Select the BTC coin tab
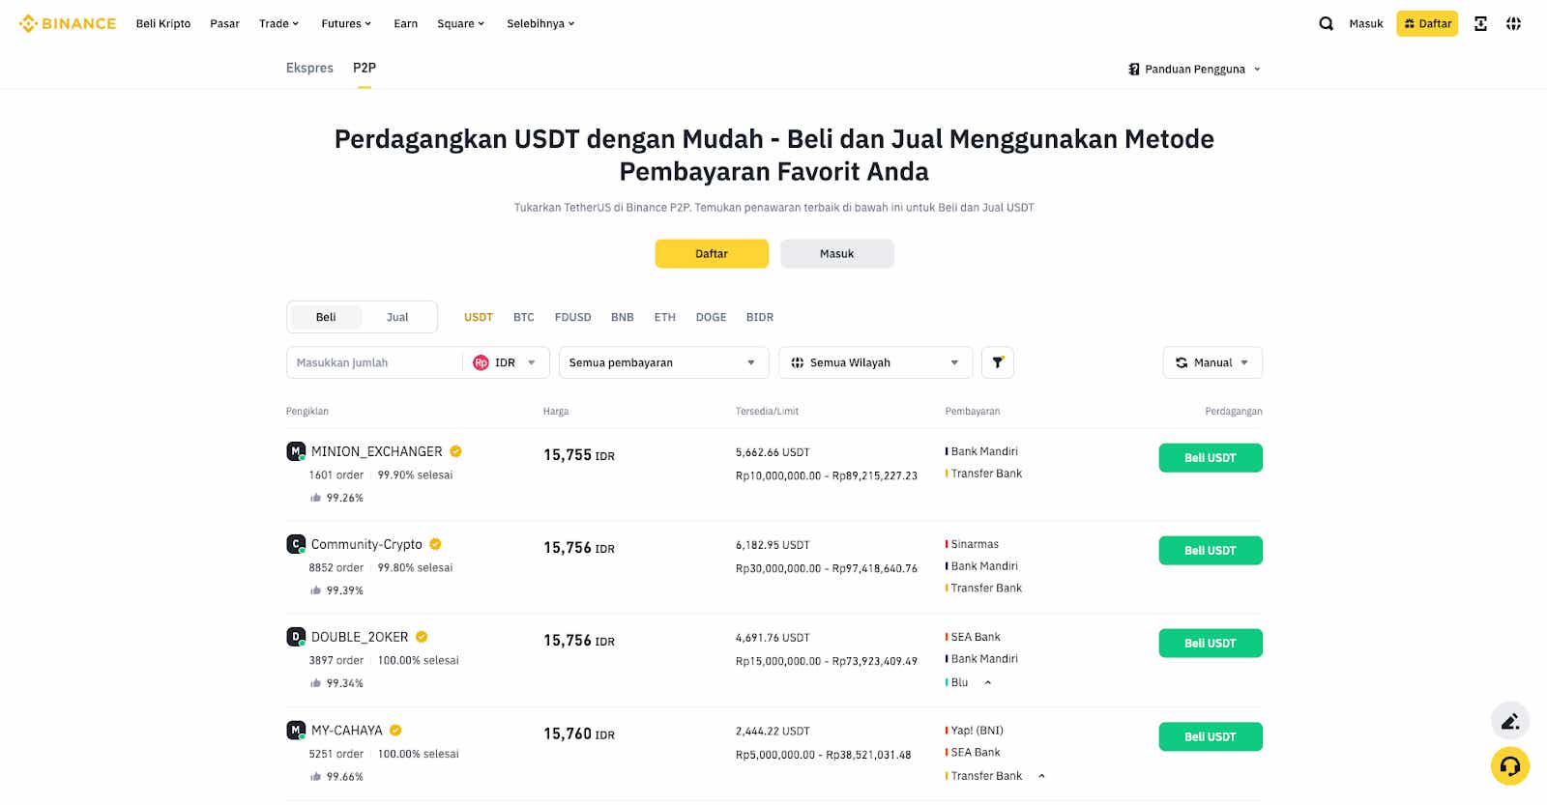The width and height of the screenshot is (1547, 805). coord(524,317)
